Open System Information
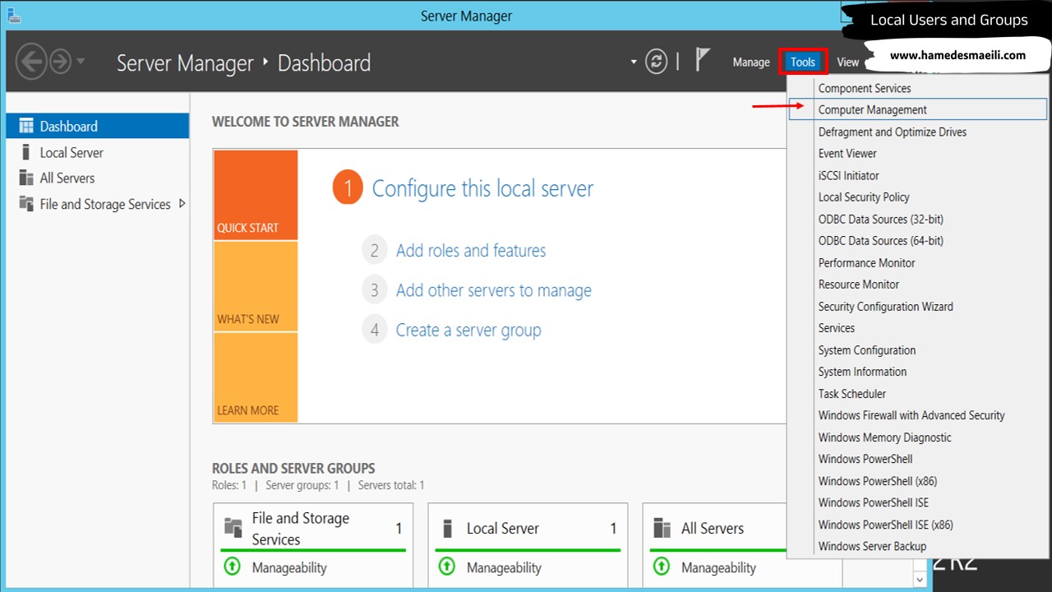Screen dimensions: 1052x592 918,372
